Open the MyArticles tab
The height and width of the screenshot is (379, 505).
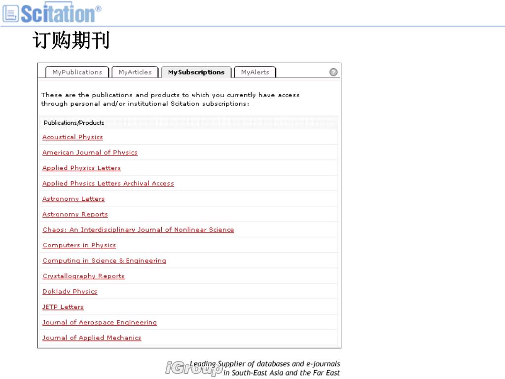pos(135,72)
